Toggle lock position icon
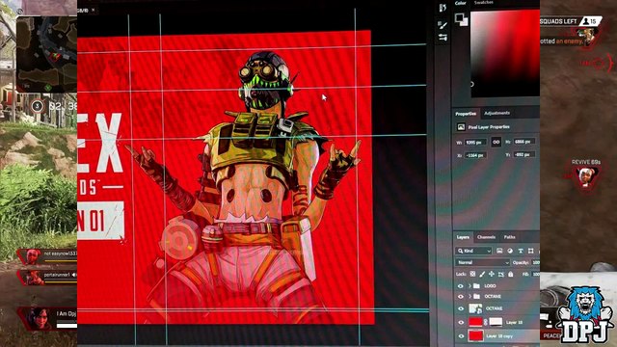The height and width of the screenshot is (347, 617). point(492,274)
